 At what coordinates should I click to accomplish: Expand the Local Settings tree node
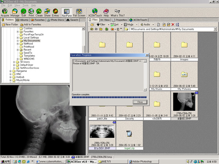(18, 37)
